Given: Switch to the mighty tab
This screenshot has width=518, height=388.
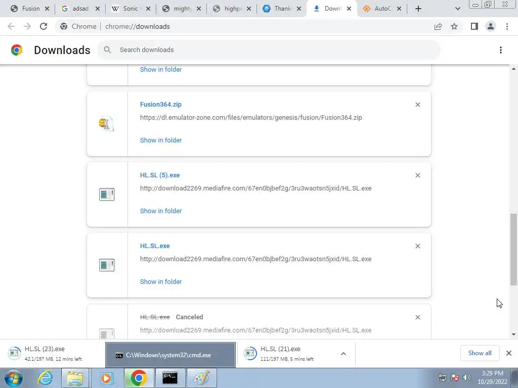Looking at the screenshot, I should (182, 9).
